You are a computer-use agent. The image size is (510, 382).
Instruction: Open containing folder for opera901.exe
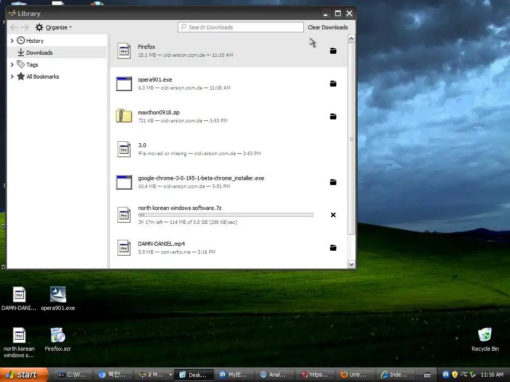pyautogui.click(x=333, y=84)
